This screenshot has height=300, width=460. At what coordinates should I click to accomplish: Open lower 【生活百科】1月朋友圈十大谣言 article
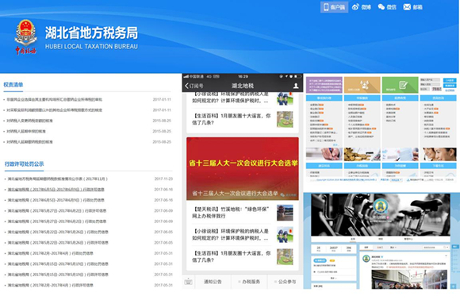(x=243, y=256)
